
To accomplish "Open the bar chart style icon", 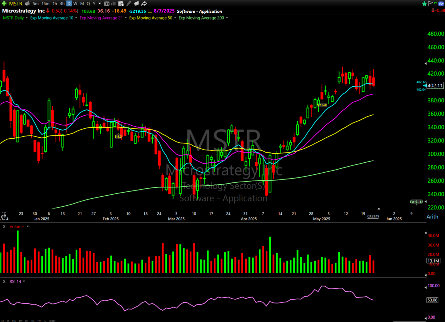I will tap(113, 3).
